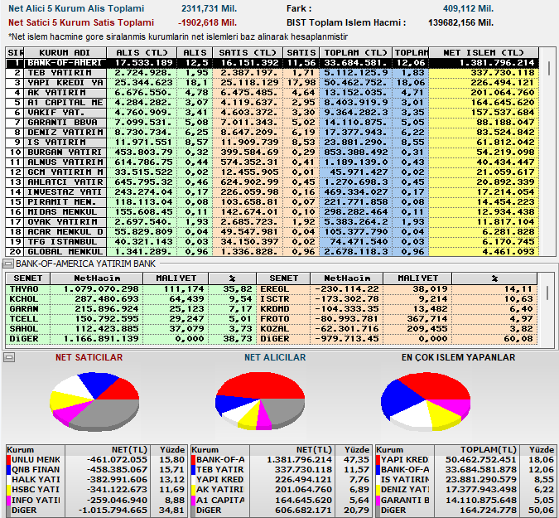
Task: Click the IS YATIRIN row in top traders
Action: 465,480
